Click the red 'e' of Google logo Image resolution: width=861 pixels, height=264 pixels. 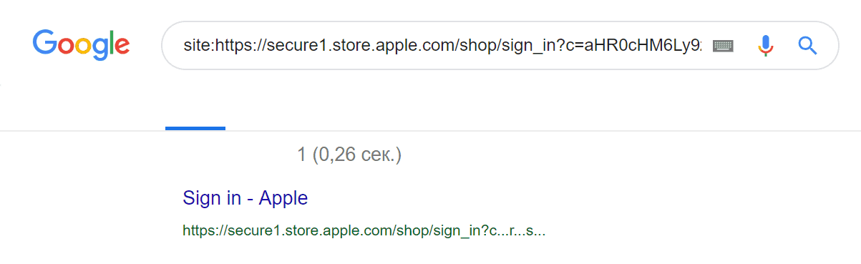coord(121,47)
